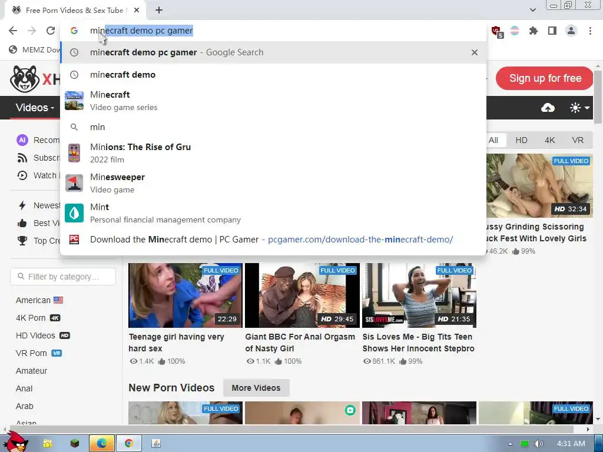
Task: Show hidden system tray icons
Action: pyautogui.click(x=510, y=444)
